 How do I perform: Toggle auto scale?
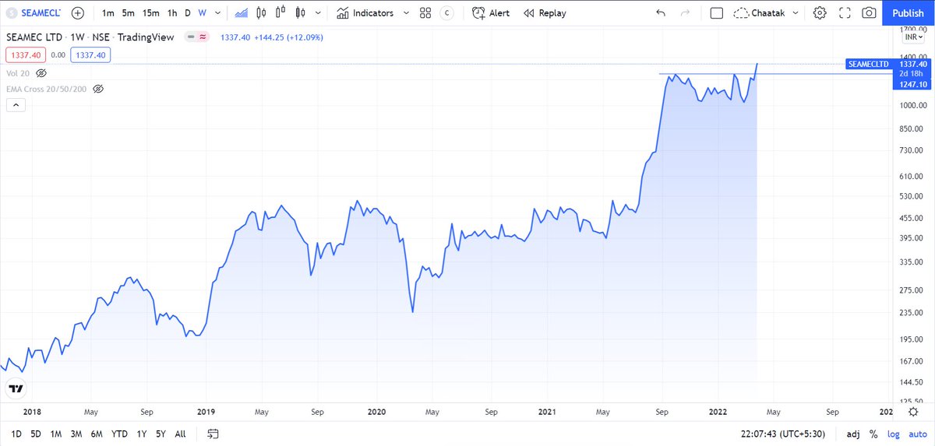[916, 434]
